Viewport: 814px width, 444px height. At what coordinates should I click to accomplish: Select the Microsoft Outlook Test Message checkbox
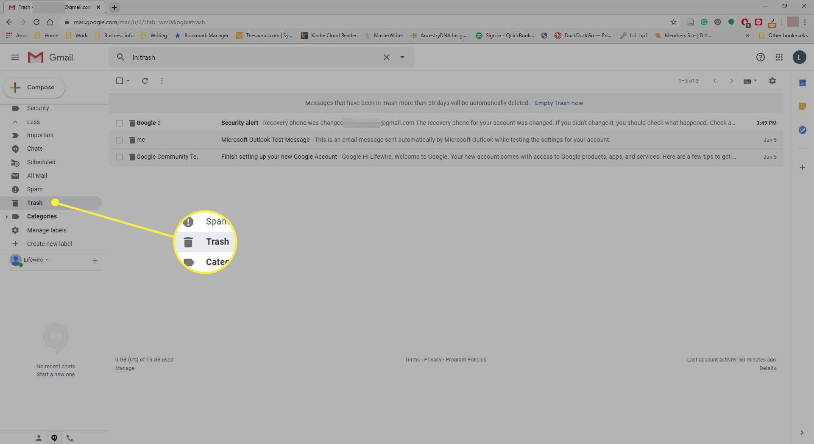click(120, 140)
